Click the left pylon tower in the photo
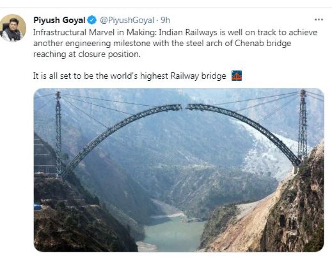The height and width of the screenshot is (257, 332). tap(59, 135)
